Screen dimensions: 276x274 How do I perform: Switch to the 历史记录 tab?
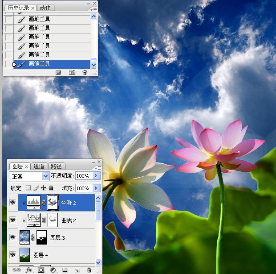18,8
